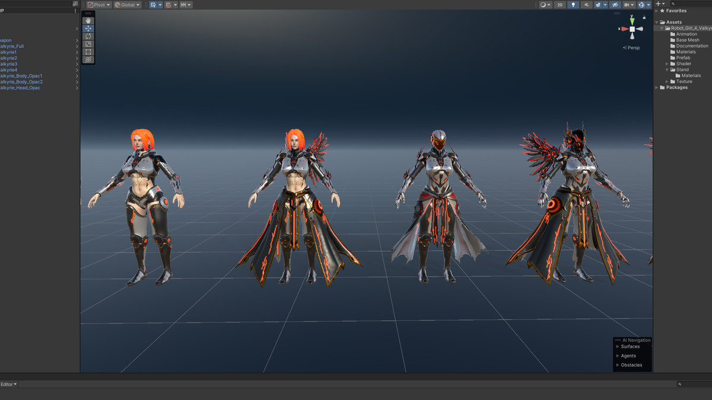
Task: Expand the Texture folder arrow
Action: point(667,82)
